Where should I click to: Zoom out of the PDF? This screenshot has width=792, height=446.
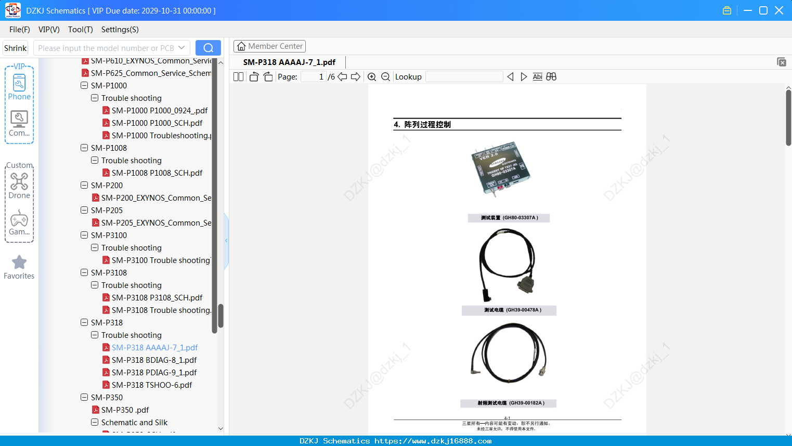pos(385,77)
